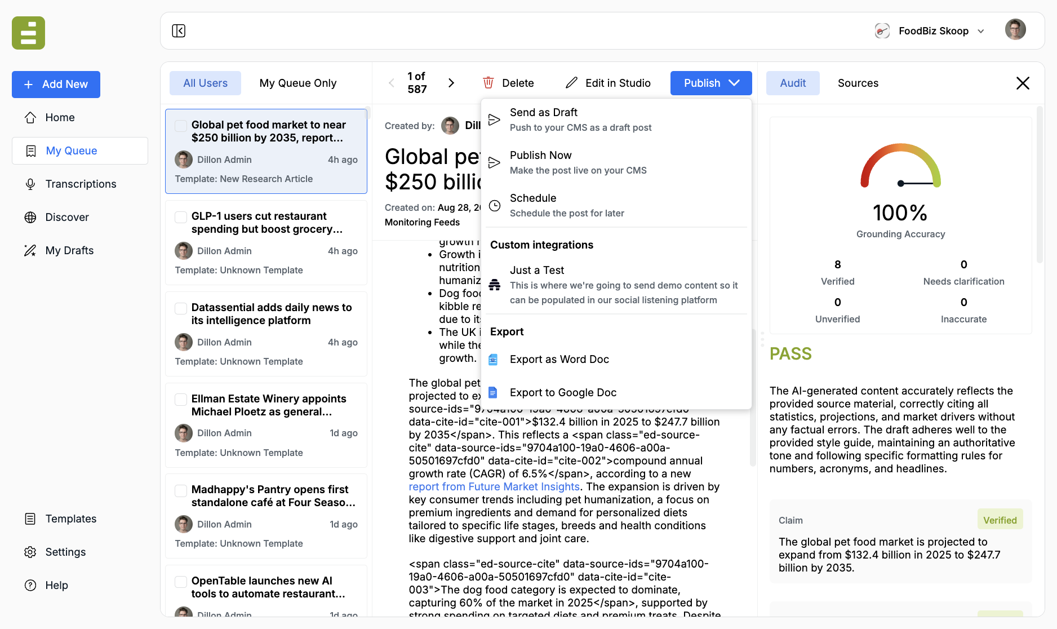1057x629 pixels.
Task: Filter to My Queue Only
Action: point(298,83)
